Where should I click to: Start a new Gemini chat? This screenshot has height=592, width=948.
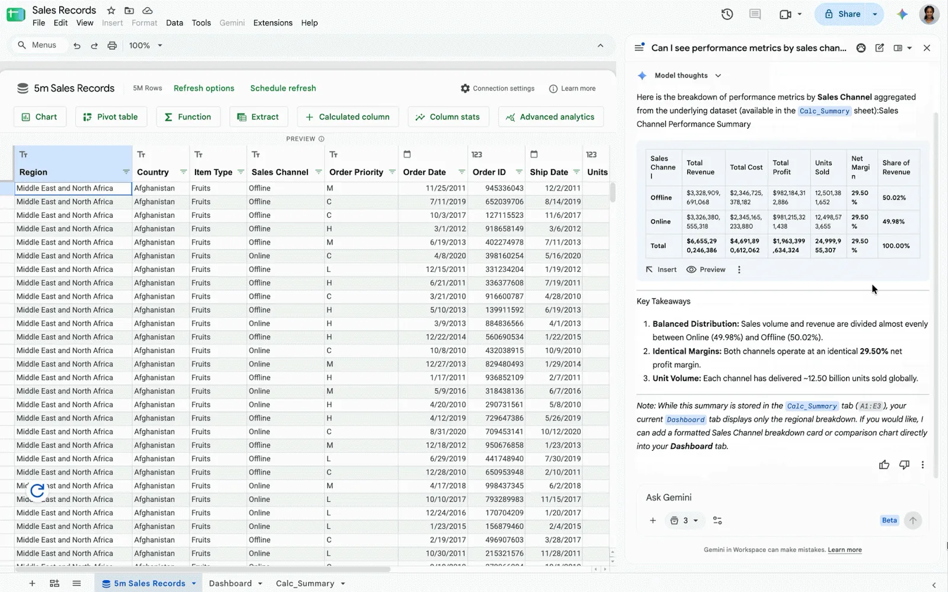coord(879,48)
